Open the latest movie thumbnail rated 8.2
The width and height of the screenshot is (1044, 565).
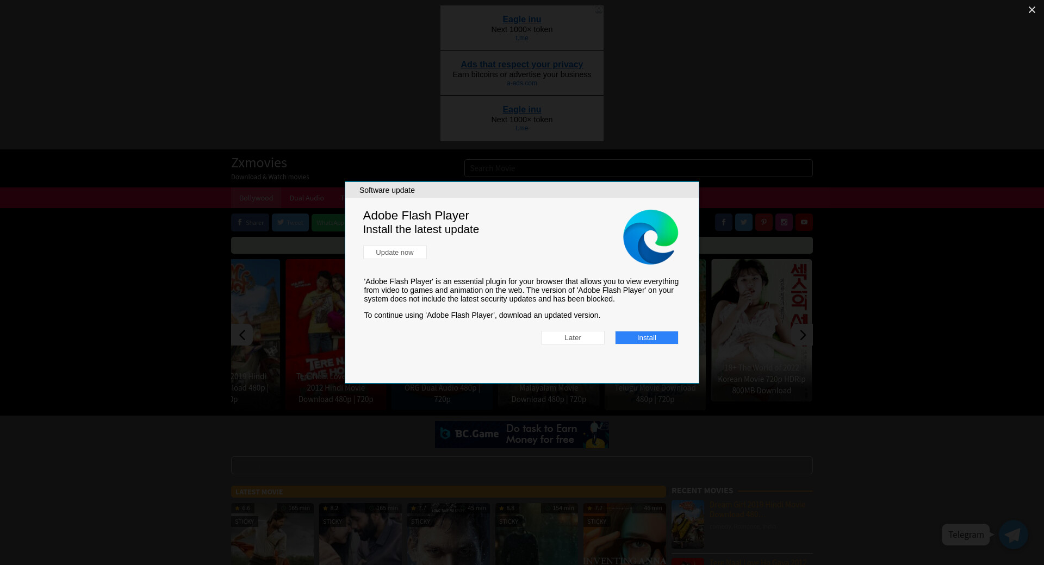click(361, 534)
